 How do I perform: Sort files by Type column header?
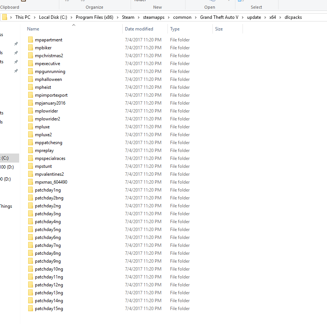pos(175,29)
